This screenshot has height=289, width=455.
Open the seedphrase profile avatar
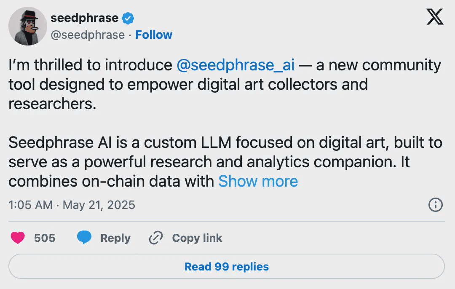pyautogui.click(x=28, y=26)
